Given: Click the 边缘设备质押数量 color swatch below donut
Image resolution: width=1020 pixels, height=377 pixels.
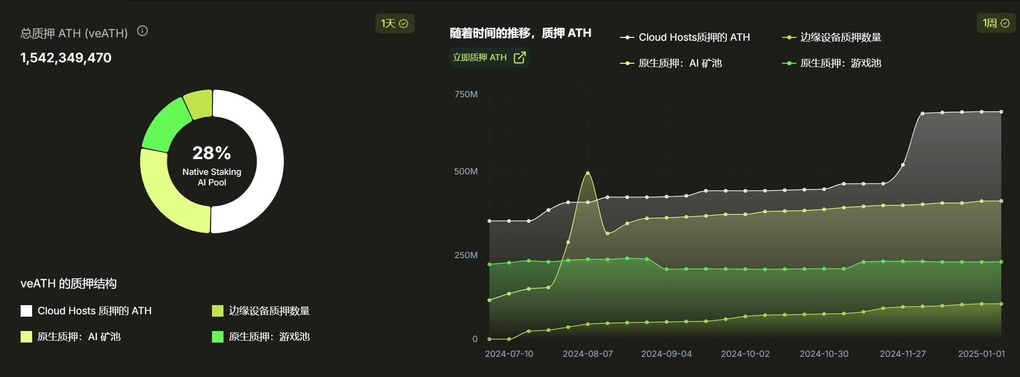Looking at the screenshot, I should click(x=218, y=311).
